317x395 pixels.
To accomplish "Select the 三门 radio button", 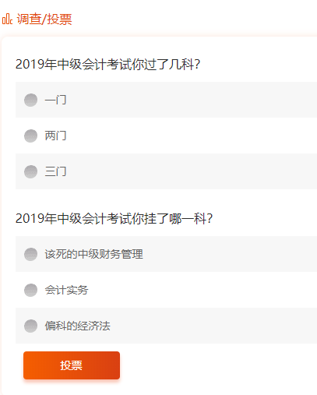I will coord(30,171).
